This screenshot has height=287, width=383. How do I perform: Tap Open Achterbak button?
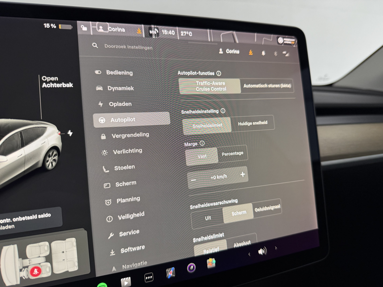(x=57, y=82)
